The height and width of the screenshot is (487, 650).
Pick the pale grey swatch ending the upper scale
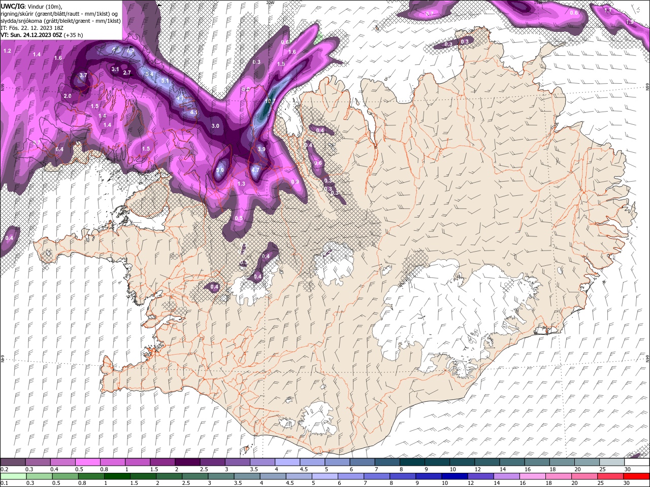611,462
